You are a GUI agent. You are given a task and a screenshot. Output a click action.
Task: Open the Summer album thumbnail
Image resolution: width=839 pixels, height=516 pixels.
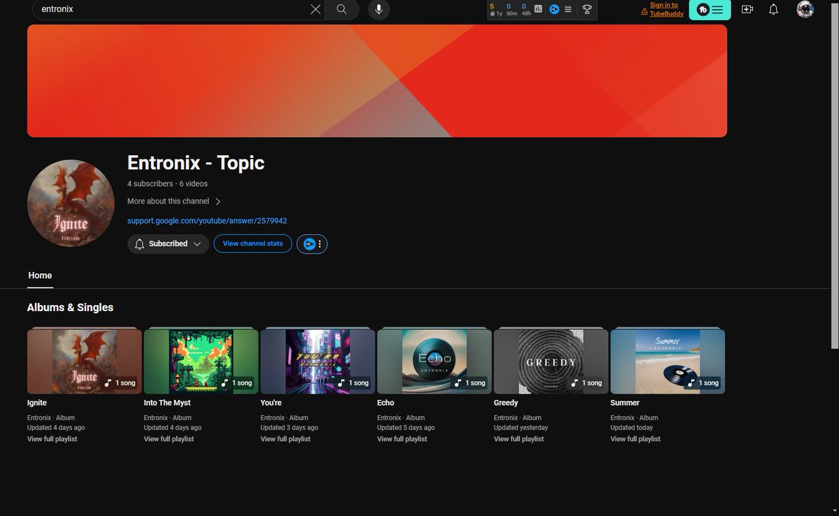tap(668, 361)
